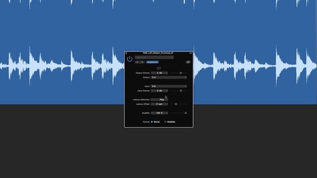The height and width of the screenshot is (178, 317).
Task: Open the plug-in preset dropdown menu
Action: pos(154,57)
